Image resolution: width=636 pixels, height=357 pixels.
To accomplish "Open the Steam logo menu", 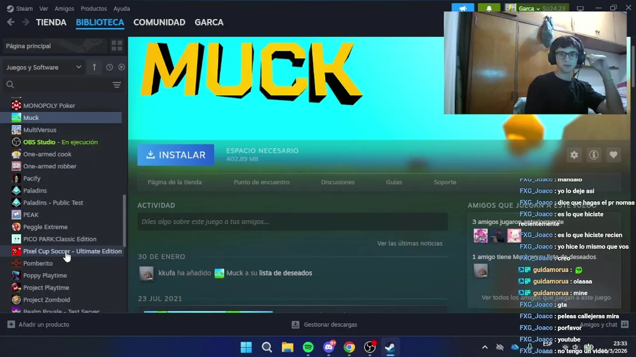I will tap(19, 8).
